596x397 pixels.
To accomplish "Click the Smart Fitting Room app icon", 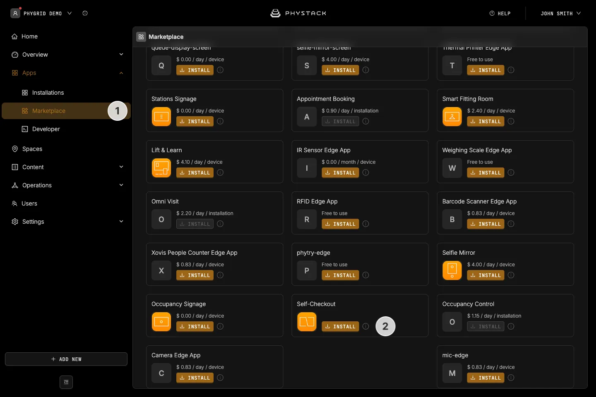I will [x=452, y=117].
